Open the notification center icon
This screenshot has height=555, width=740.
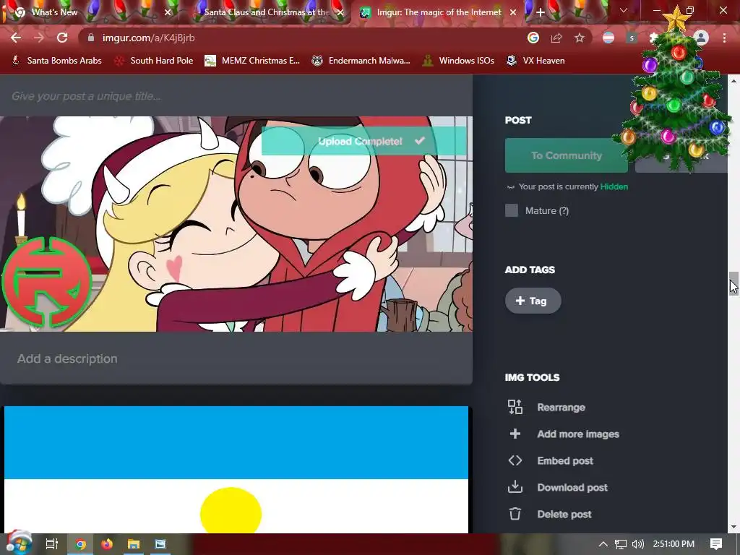click(x=716, y=544)
